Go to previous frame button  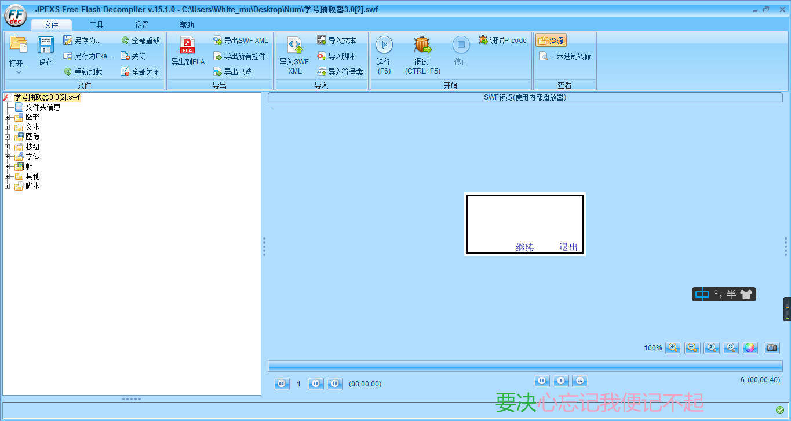pyautogui.click(x=282, y=383)
